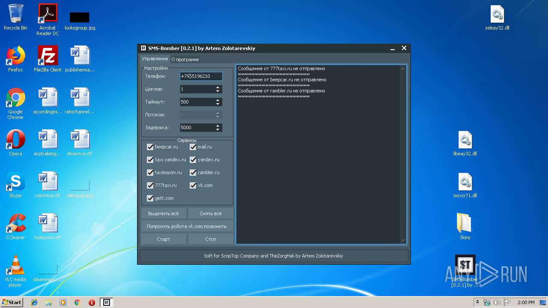Open media player taskbar icon

tap(63, 302)
